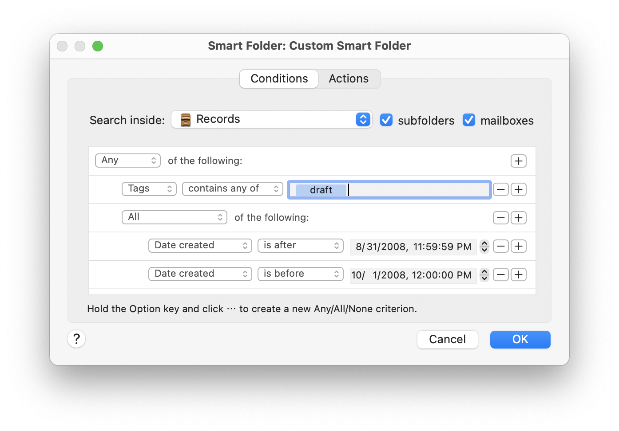Click the Records filing cabinet icon
Viewport: 619px width, 431px height.
(186, 120)
